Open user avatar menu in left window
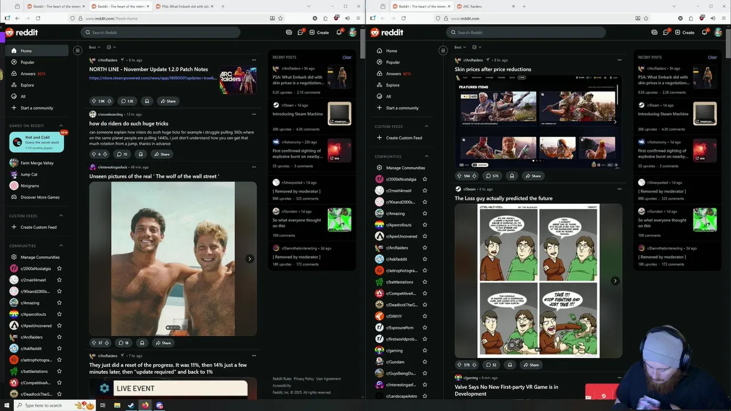The height and width of the screenshot is (411, 731). pyautogui.click(x=353, y=33)
